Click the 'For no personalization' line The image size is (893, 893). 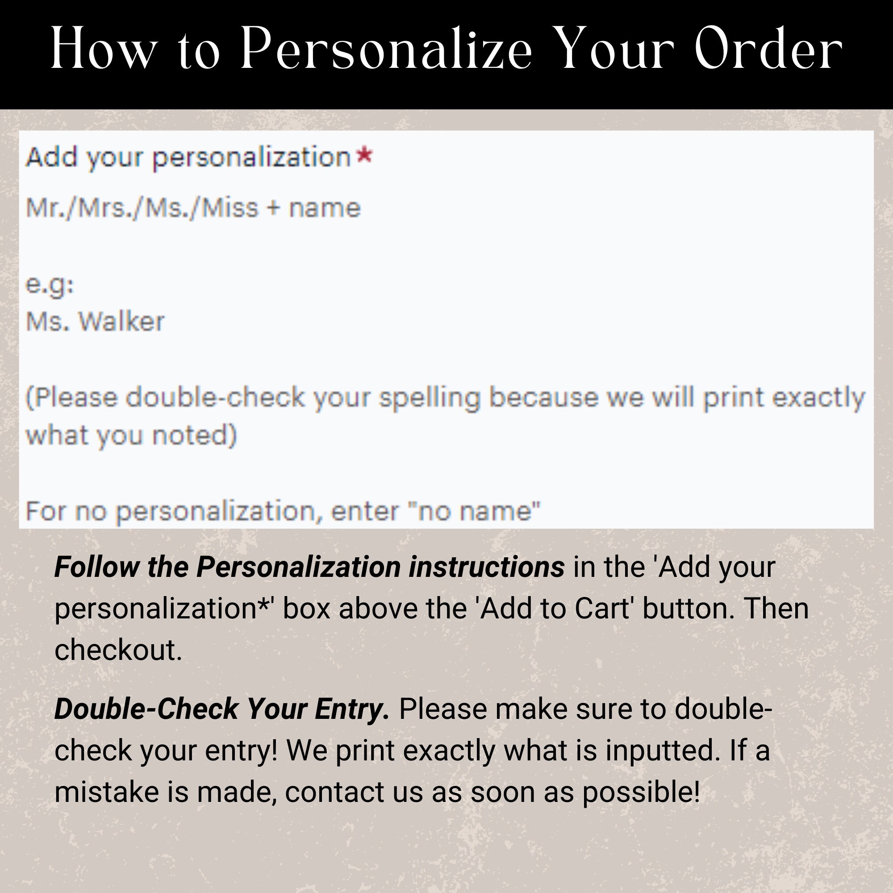coord(283,512)
